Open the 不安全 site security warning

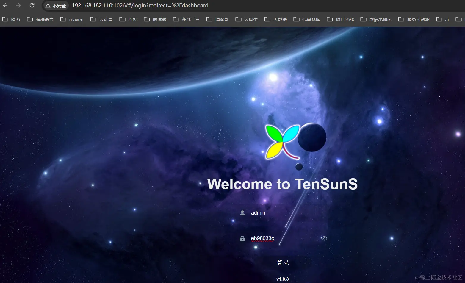(56, 6)
